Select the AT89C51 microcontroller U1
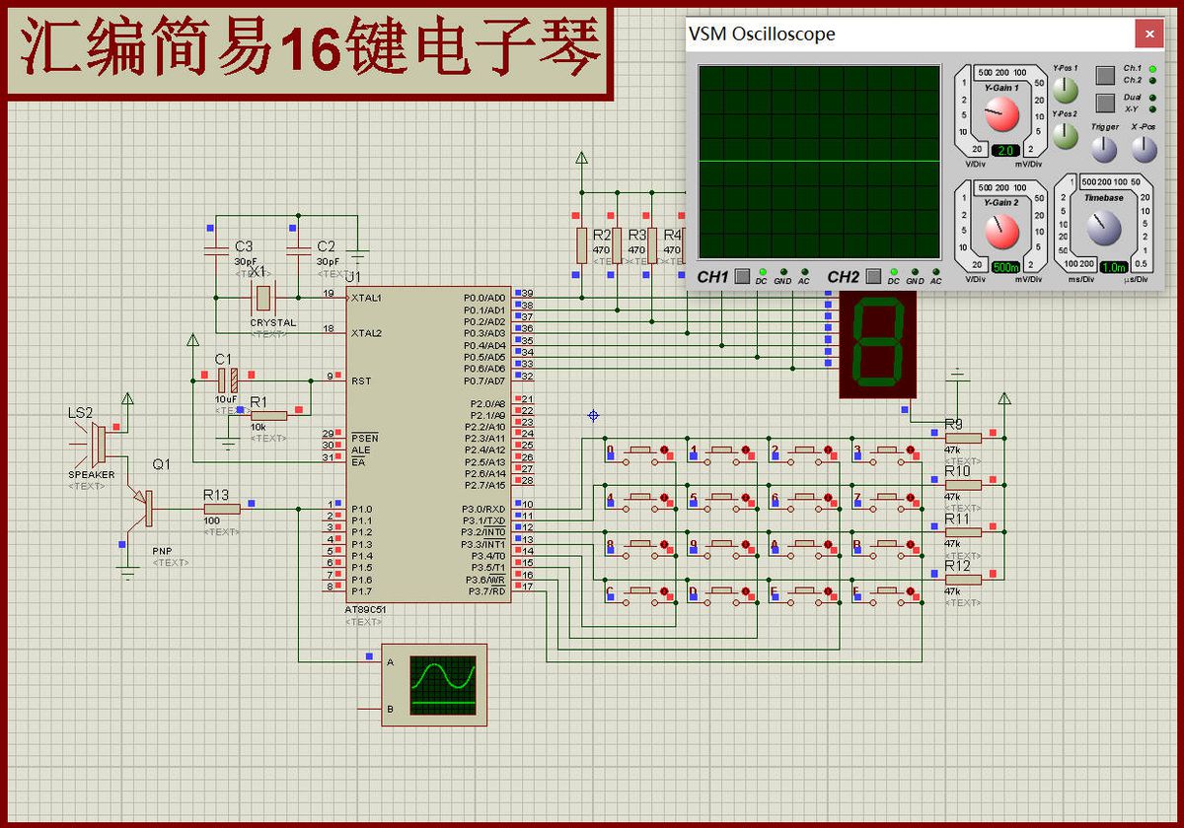This screenshot has width=1184, height=828. click(429, 445)
